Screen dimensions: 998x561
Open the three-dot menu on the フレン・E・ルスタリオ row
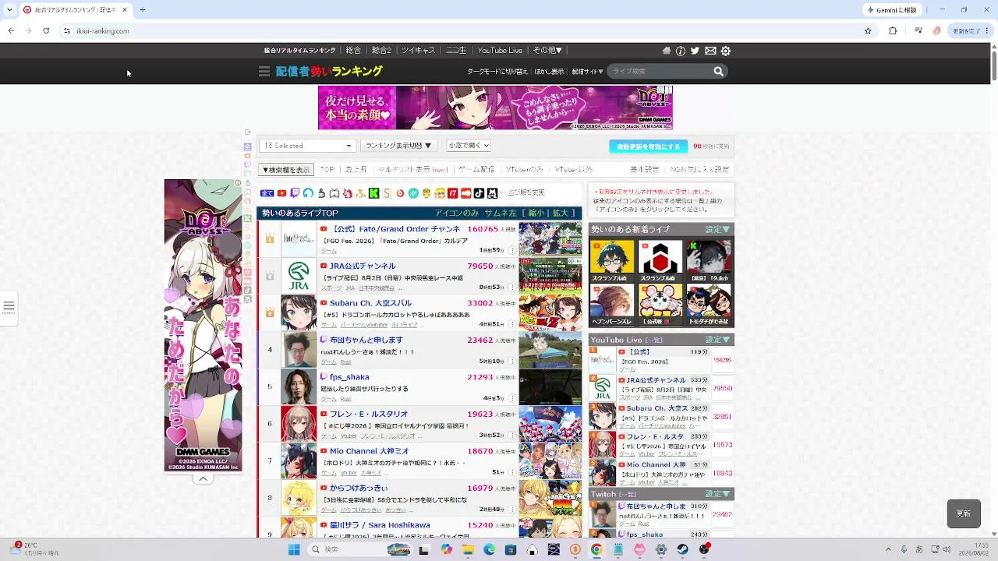click(x=512, y=436)
